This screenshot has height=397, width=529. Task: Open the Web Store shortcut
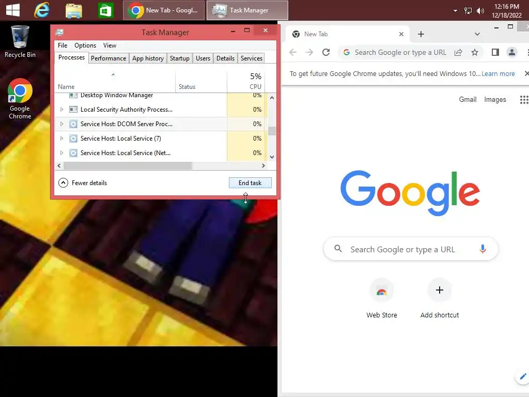382,299
